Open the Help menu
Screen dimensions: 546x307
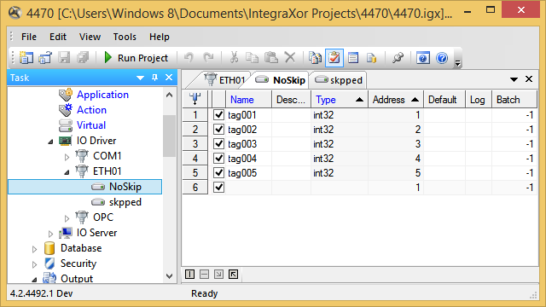160,37
